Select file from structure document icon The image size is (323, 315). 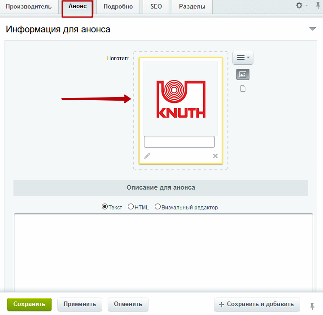click(243, 89)
